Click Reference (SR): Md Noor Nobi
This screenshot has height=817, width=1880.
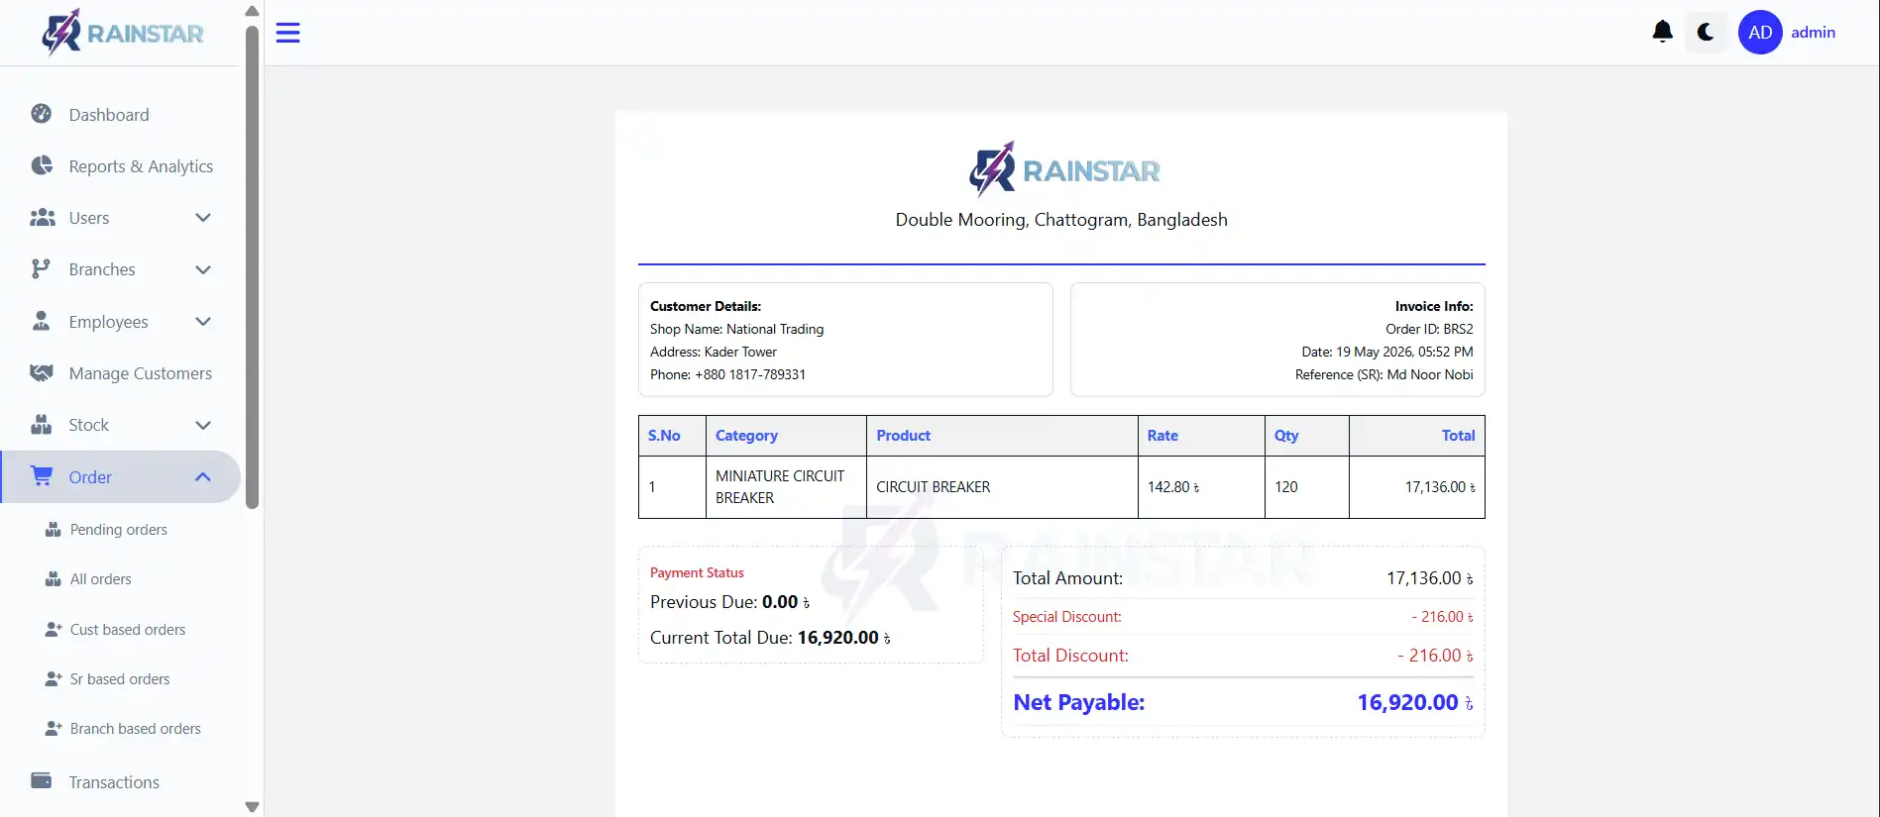[x=1383, y=374]
